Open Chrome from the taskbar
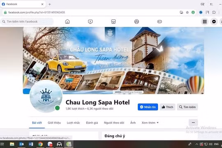 coord(40,144)
